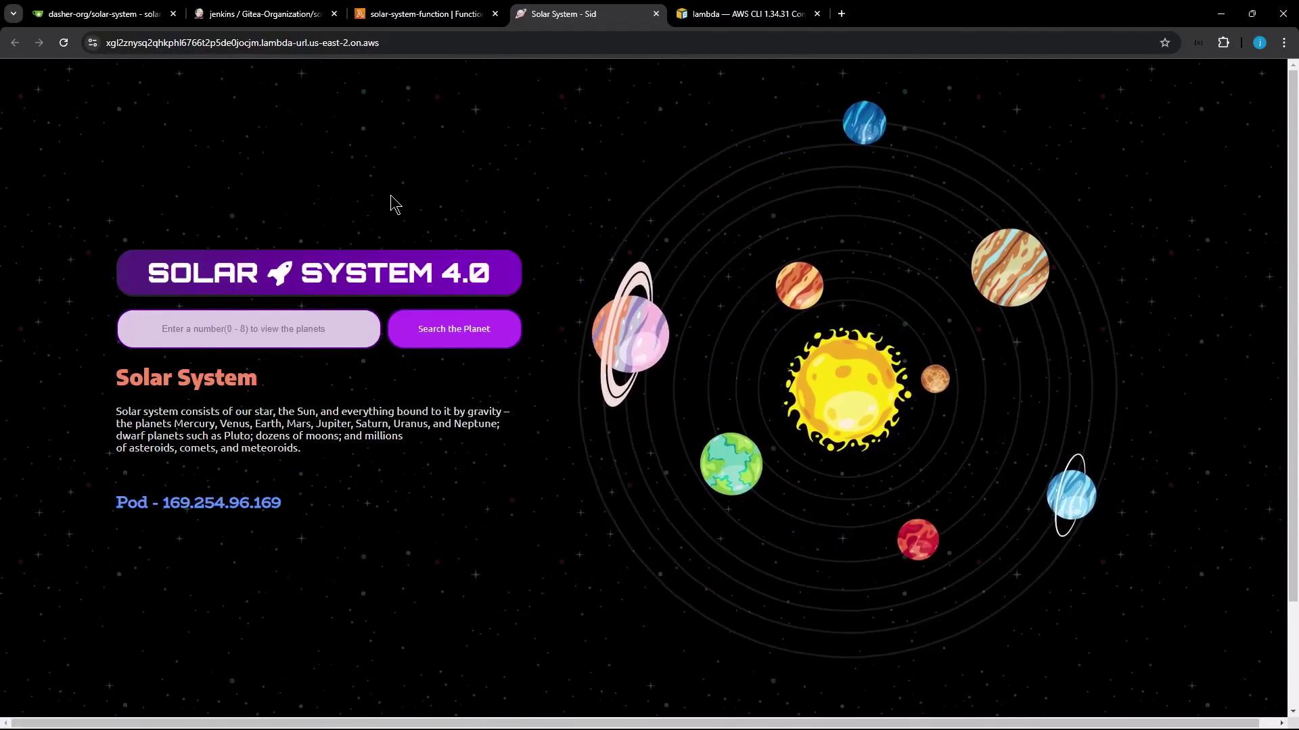Close the Solar System - Sid tab
This screenshot has height=730, width=1299.
tap(656, 14)
